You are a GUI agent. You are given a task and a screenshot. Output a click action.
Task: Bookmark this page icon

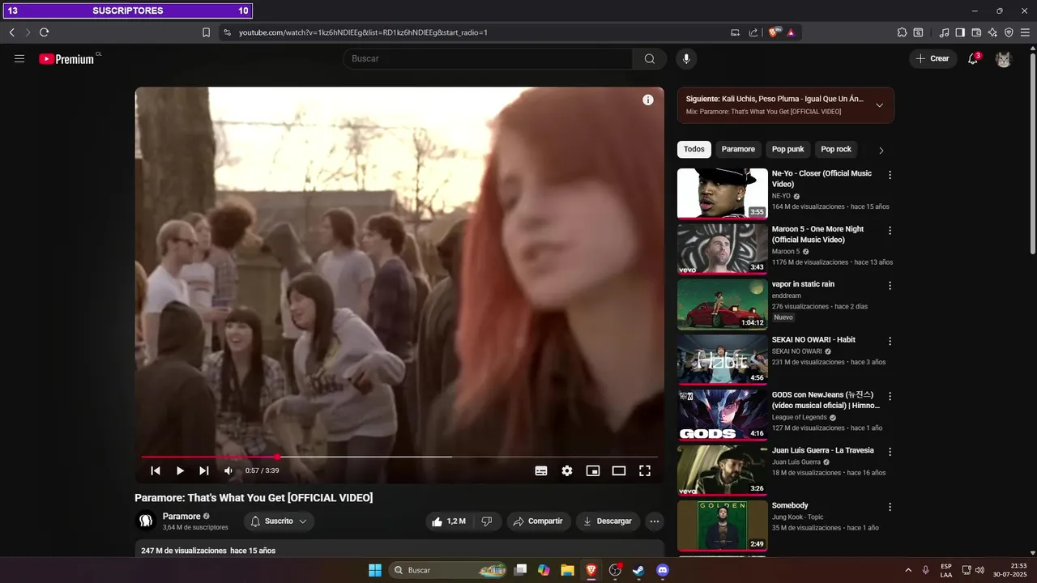click(x=206, y=32)
